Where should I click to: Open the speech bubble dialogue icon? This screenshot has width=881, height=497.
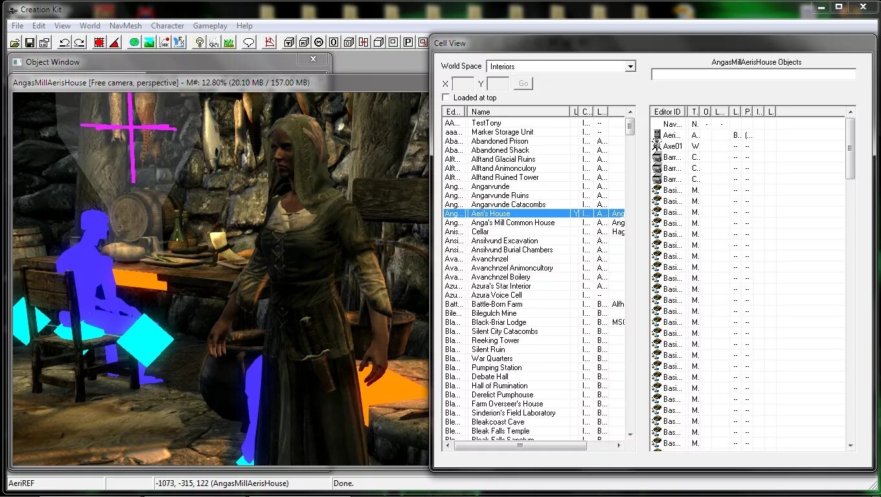249,43
